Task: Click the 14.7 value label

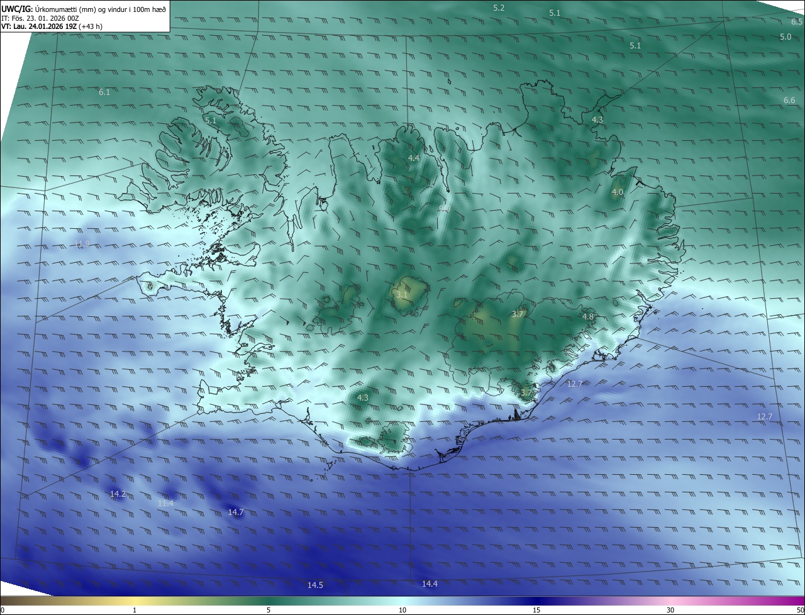Action: click(236, 512)
